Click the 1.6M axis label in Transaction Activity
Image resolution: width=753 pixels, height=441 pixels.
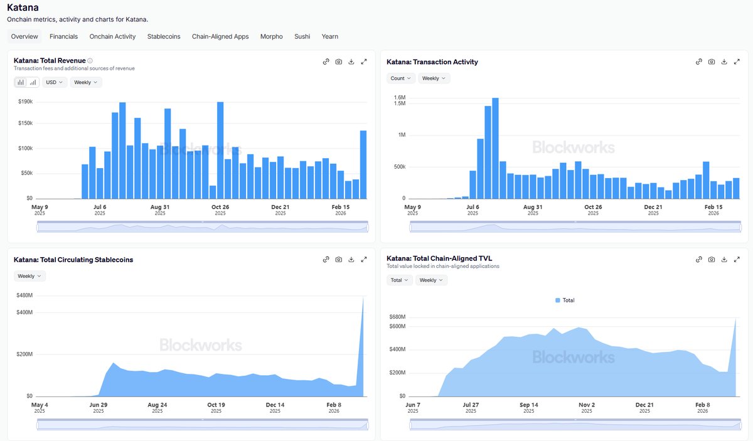[400, 98]
